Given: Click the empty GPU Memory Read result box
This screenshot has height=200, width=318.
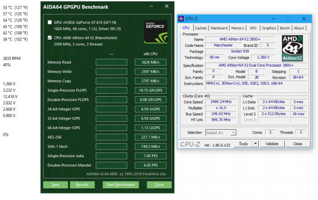Looking at the screenshot, I should coord(111,62).
